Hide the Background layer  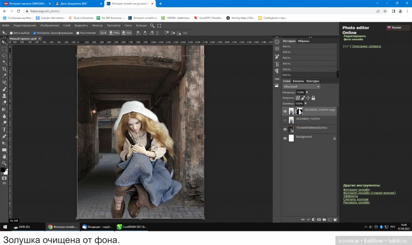(285, 138)
